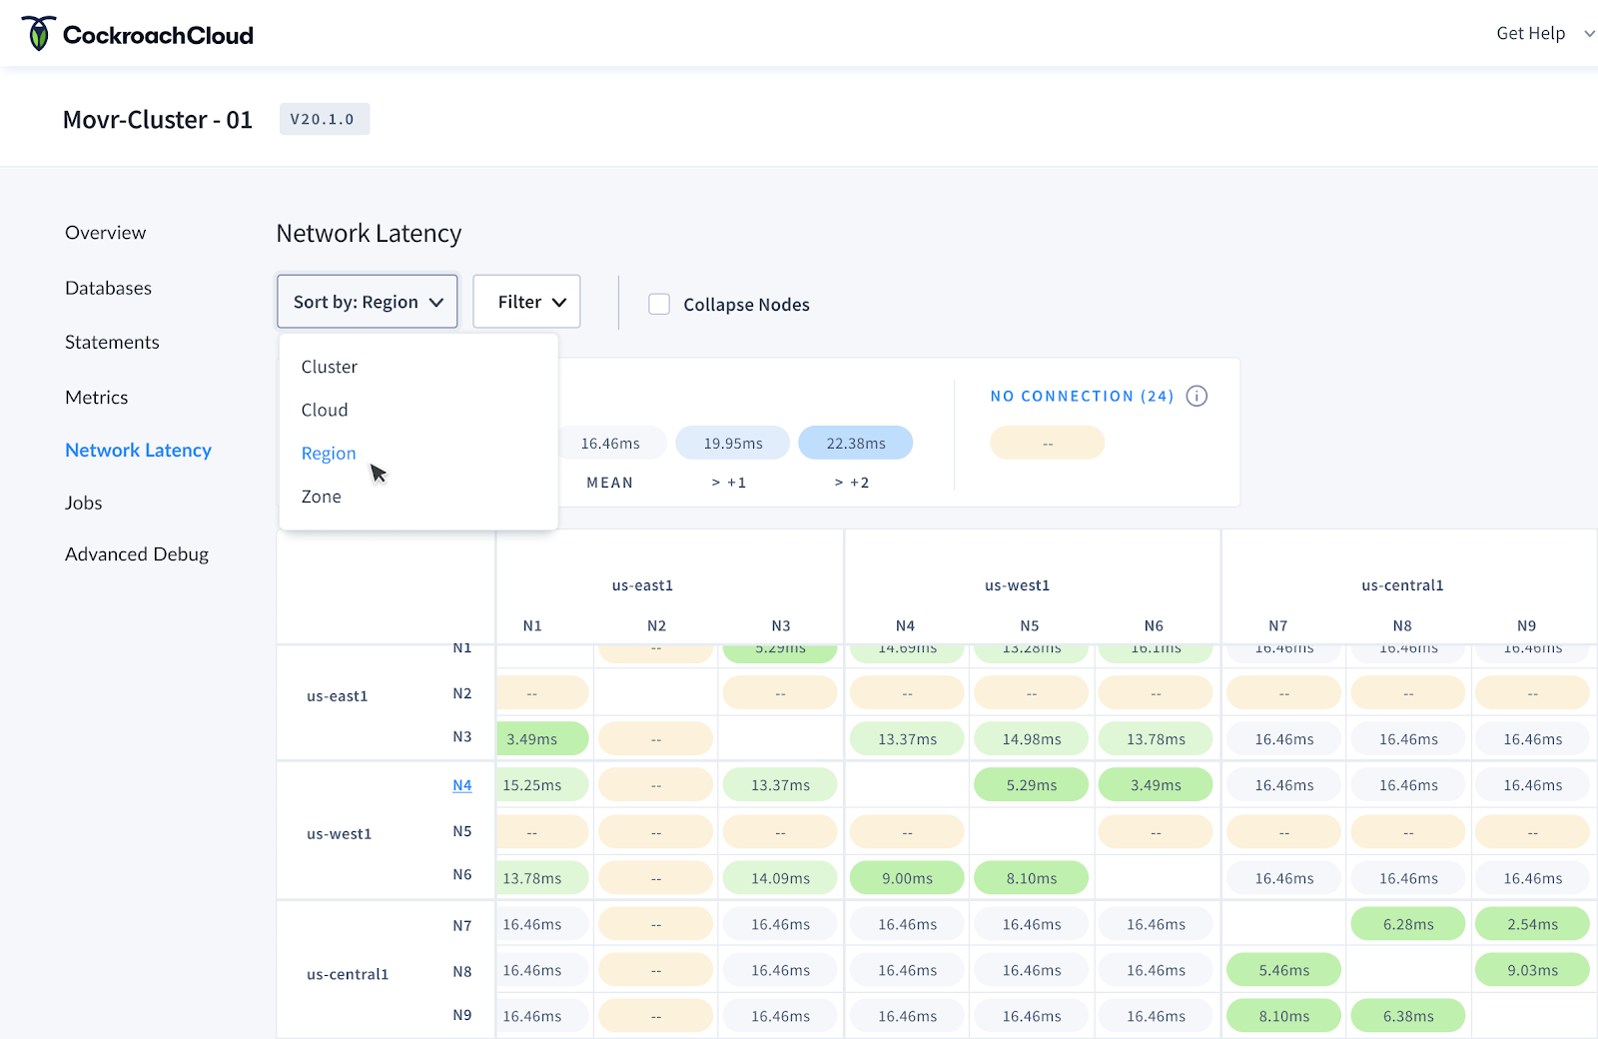The height and width of the screenshot is (1039, 1598).
Task: Click the 19.95ms legend chip
Action: [733, 443]
